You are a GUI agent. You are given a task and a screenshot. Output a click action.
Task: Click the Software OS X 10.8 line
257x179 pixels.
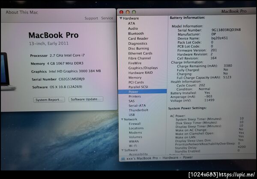(x=57, y=87)
